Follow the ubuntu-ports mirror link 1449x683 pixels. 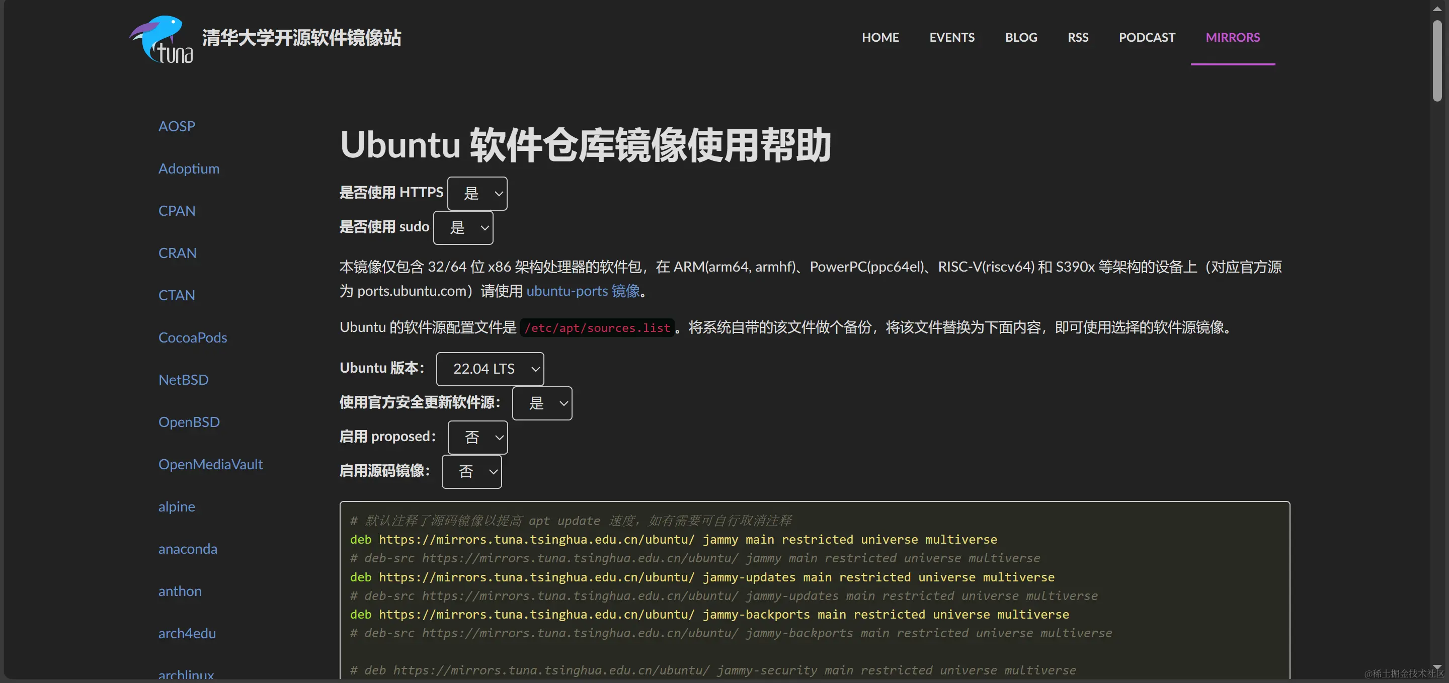583,291
